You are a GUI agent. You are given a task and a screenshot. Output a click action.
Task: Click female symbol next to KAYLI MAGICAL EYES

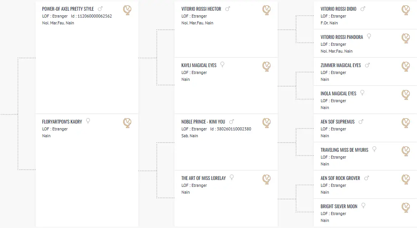pos(222,64)
